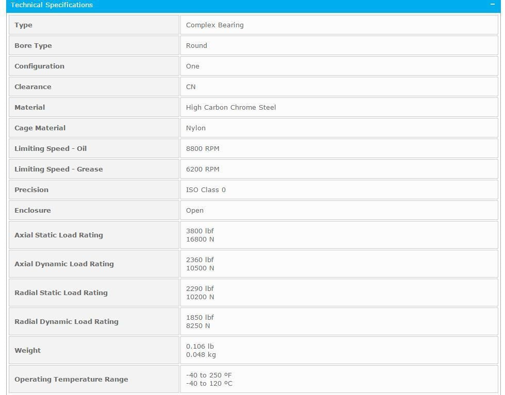The image size is (505, 395).
Task: Select the Configuration label cell
Action: pyautogui.click(x=94, y=66)
